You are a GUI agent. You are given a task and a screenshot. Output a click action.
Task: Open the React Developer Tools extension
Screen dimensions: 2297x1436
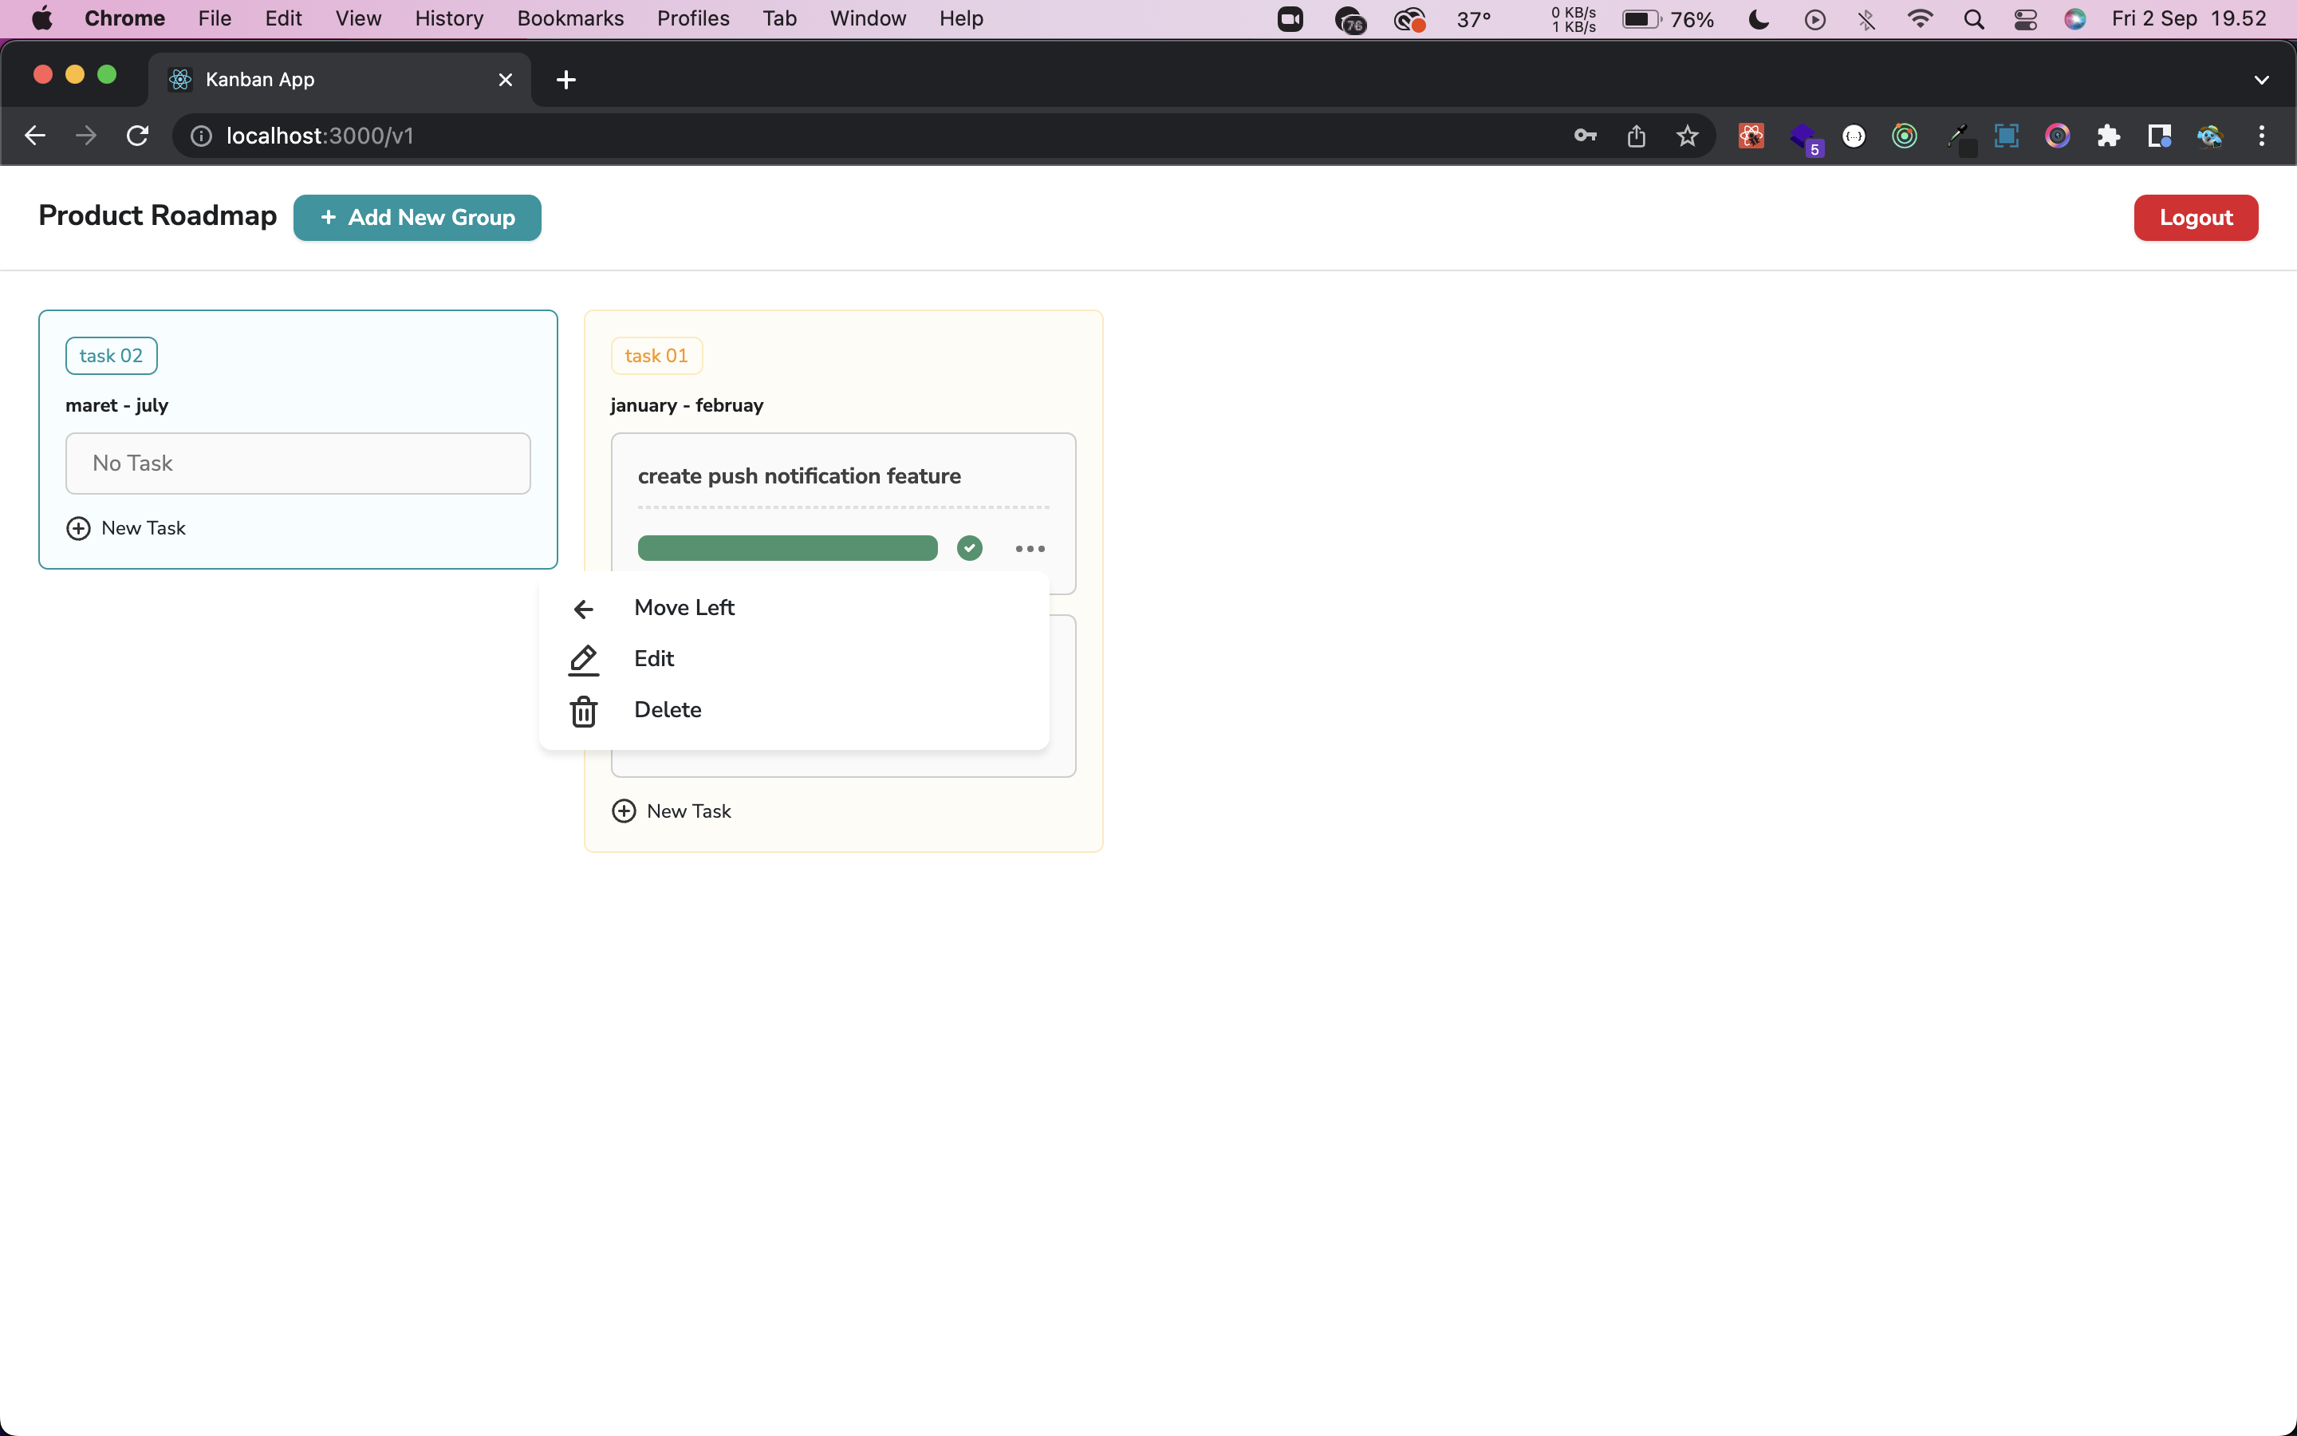tap(1751, 136)
